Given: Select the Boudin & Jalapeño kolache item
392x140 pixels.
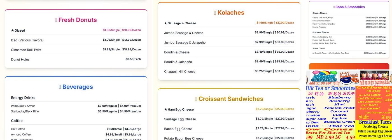Looking at the screenshot, I should (x=178, y=62).
